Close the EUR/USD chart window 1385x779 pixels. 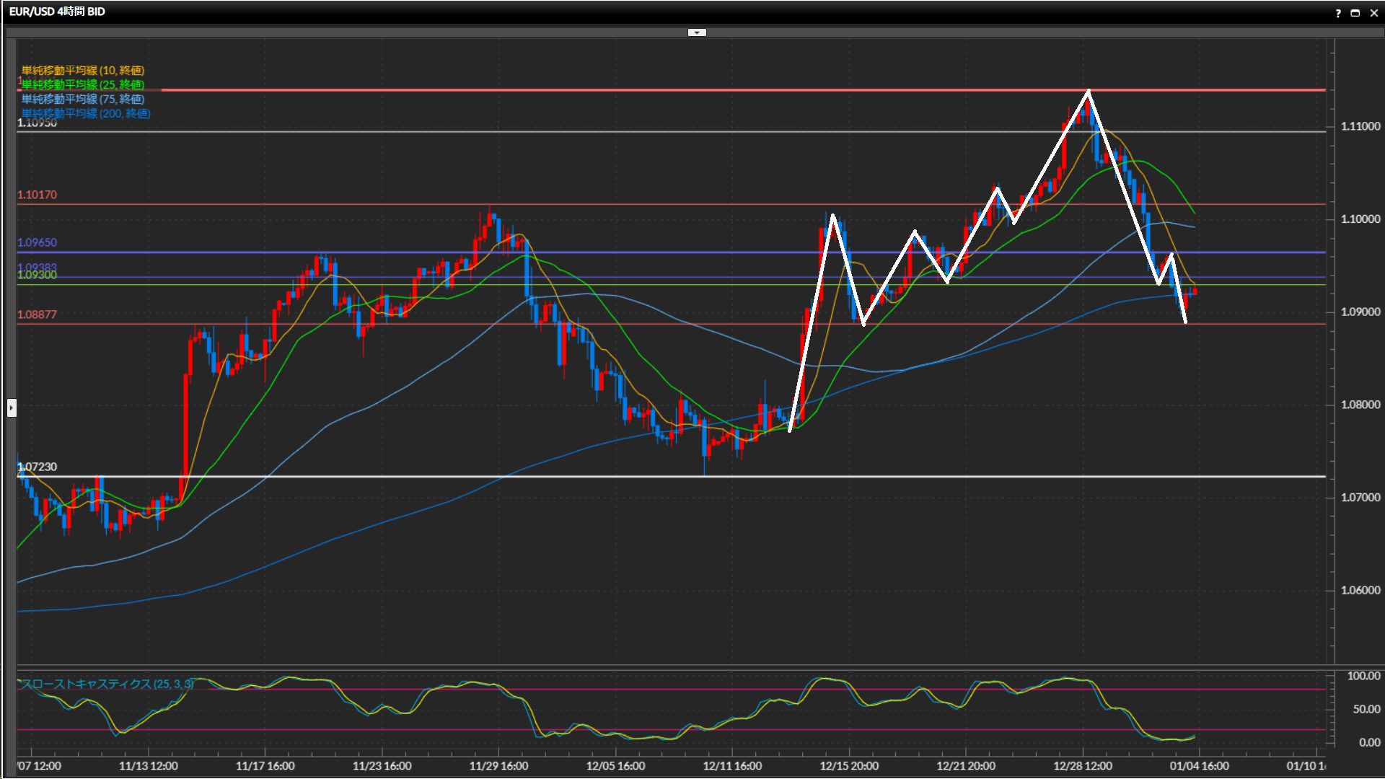point(1373,13)
